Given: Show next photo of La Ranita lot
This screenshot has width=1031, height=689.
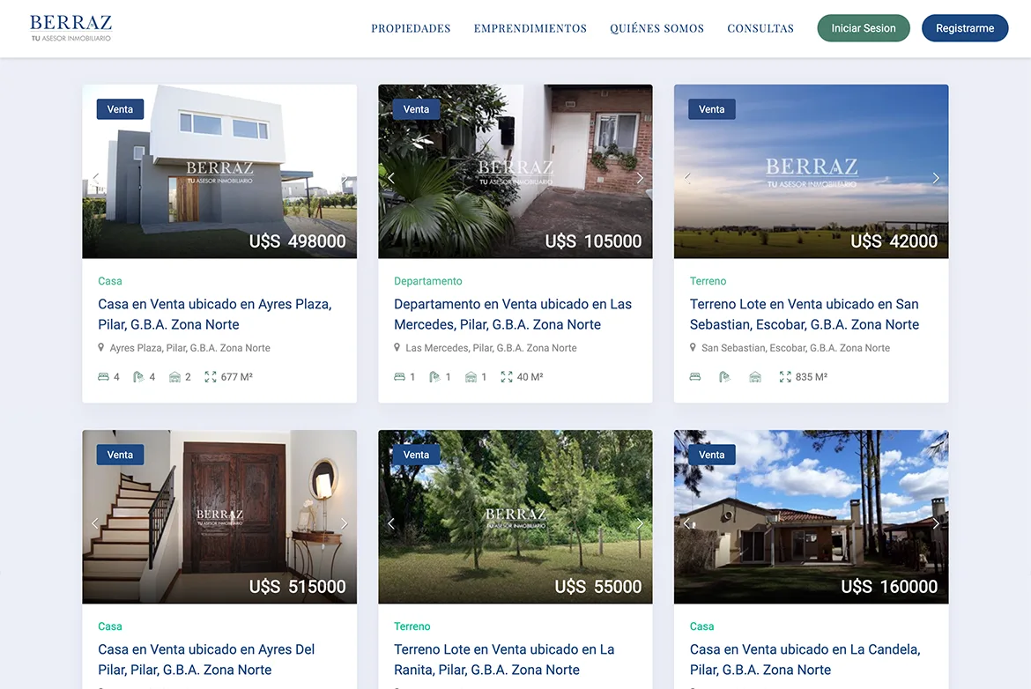Looking at the screenshot, I should [640, 523].
